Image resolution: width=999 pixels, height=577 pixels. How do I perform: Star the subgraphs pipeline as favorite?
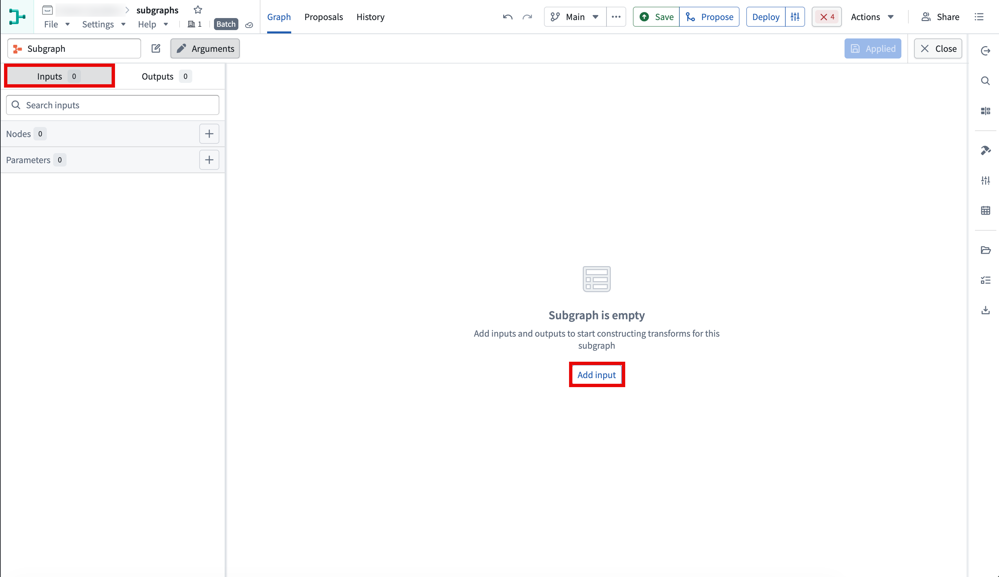pos(198,9)
